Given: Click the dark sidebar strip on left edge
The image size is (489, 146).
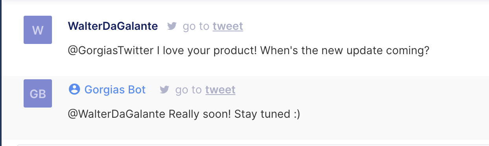Looking at the screenshot, I should coord(1,73).
